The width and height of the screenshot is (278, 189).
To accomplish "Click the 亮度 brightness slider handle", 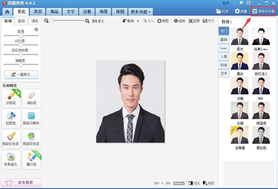I will (x=21, y=36).
